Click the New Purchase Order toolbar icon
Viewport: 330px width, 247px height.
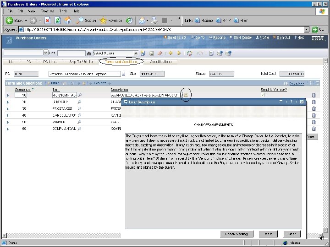point(143,54)
